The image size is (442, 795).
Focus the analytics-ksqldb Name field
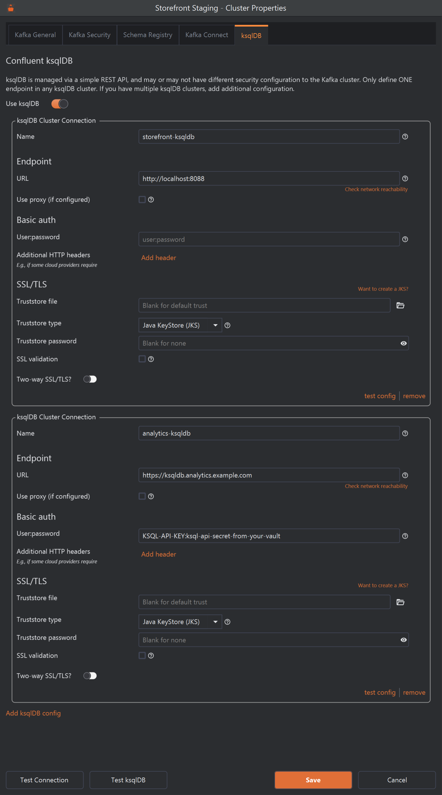coord(269,433)
